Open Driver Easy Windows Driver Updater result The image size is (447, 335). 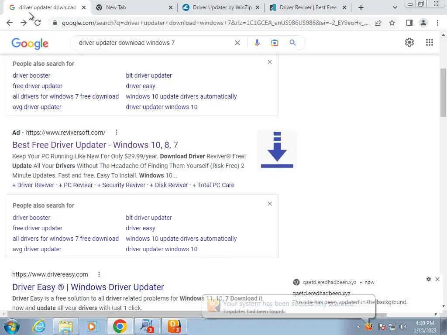pyautogui.click(x=88, y=287)
